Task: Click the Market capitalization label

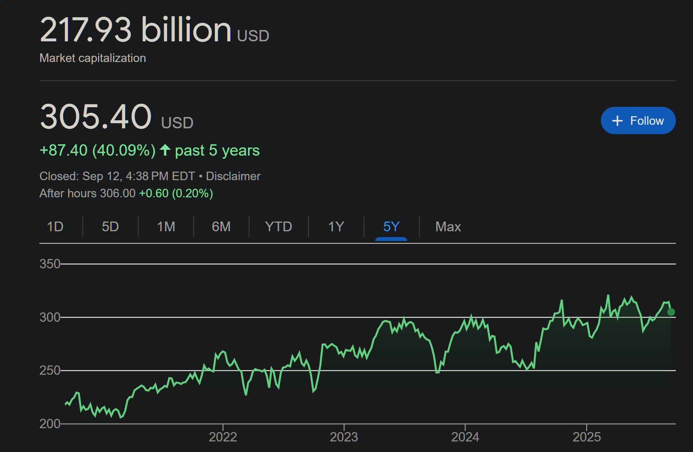Action: 93,58
